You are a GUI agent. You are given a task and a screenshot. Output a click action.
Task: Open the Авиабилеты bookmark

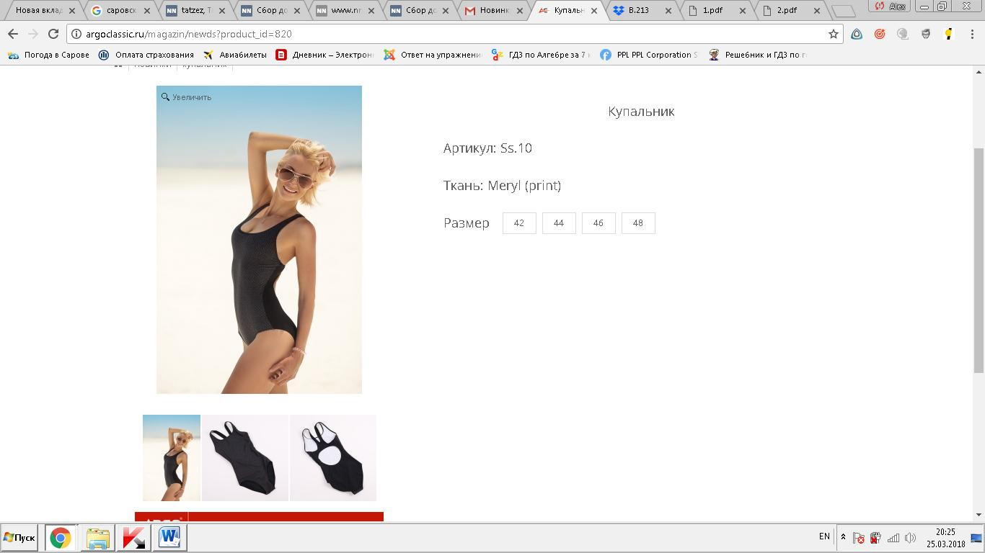pyautogui.click(x=235, y=55)
